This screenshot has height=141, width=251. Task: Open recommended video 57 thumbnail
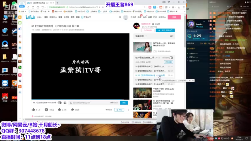pos(142,105)
